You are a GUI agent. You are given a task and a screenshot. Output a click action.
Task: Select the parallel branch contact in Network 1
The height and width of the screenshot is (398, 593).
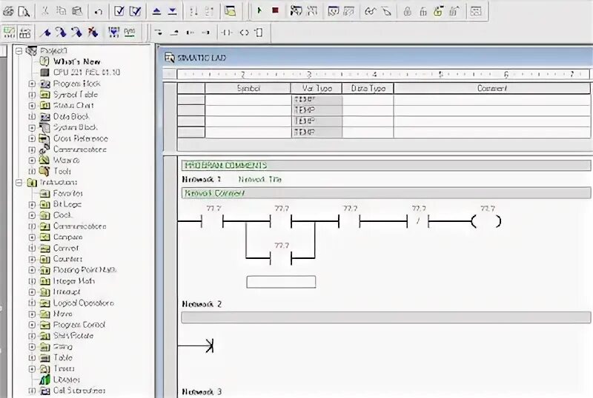pyautogui.click(x=281, y=259)
